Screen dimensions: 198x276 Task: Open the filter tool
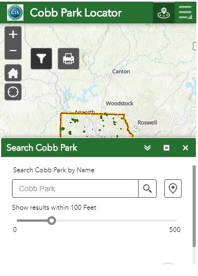click(x=41, y=59)
